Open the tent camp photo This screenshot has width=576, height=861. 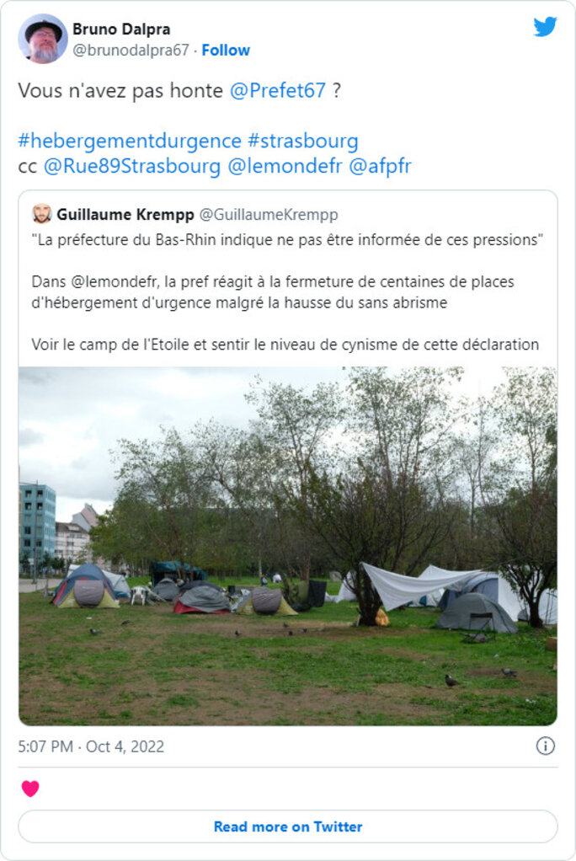(x=288, y=546)
